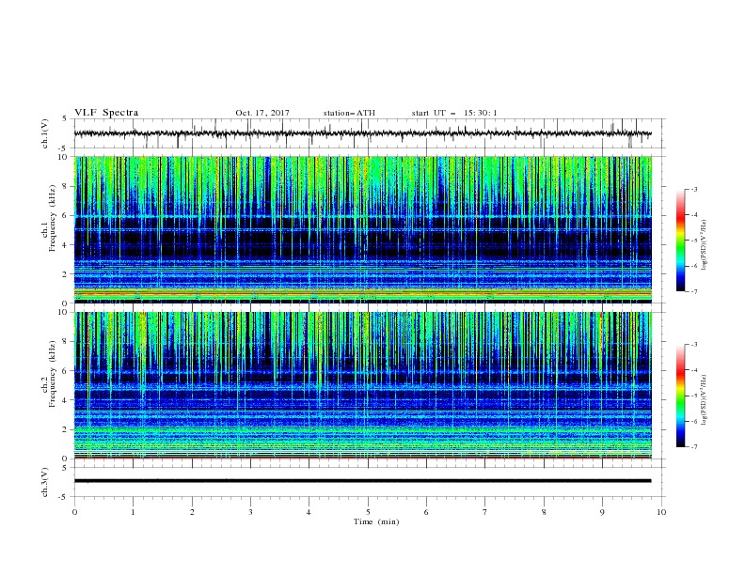Click the "4" kHz tick on ch.1 frequency axis
This screenshot has width=745, height=575.
point(65,245)
